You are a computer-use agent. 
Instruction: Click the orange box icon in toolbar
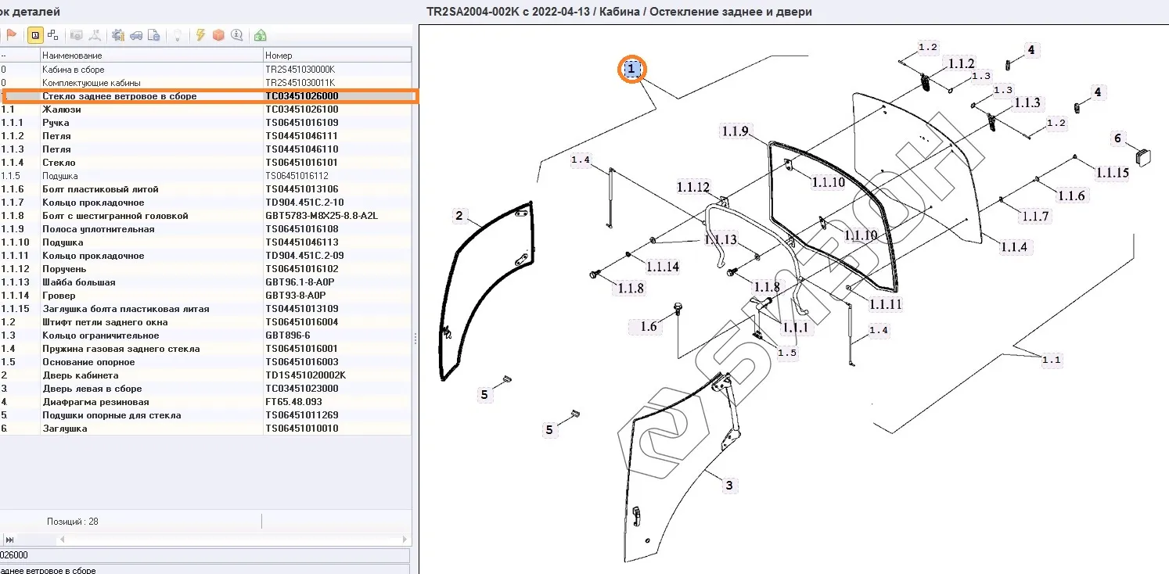(218, 35)
